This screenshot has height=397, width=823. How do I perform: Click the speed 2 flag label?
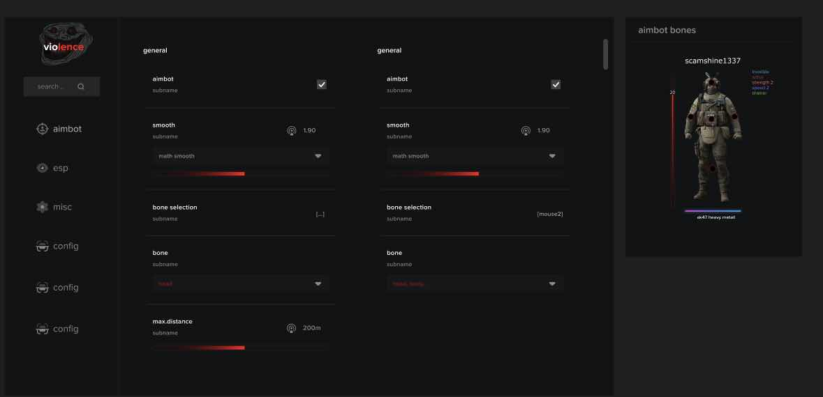(x=760, y=88)
